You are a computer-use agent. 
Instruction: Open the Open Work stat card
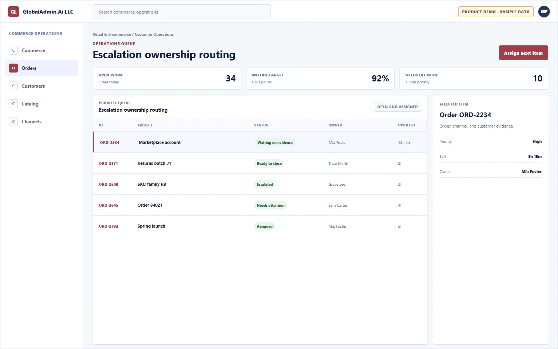(167, 78)
